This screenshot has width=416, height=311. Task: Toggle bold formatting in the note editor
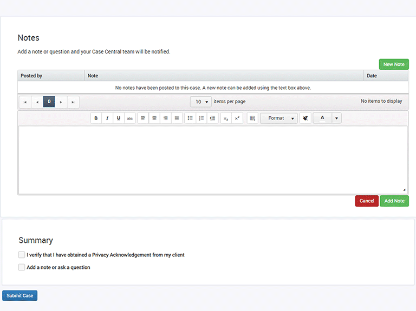[96, 118]
